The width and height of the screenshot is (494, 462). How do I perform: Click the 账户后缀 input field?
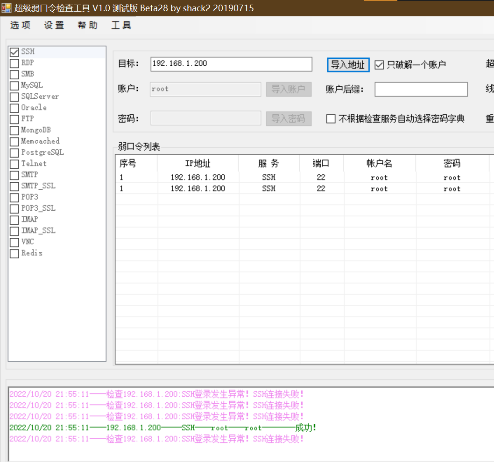[421, 90]
